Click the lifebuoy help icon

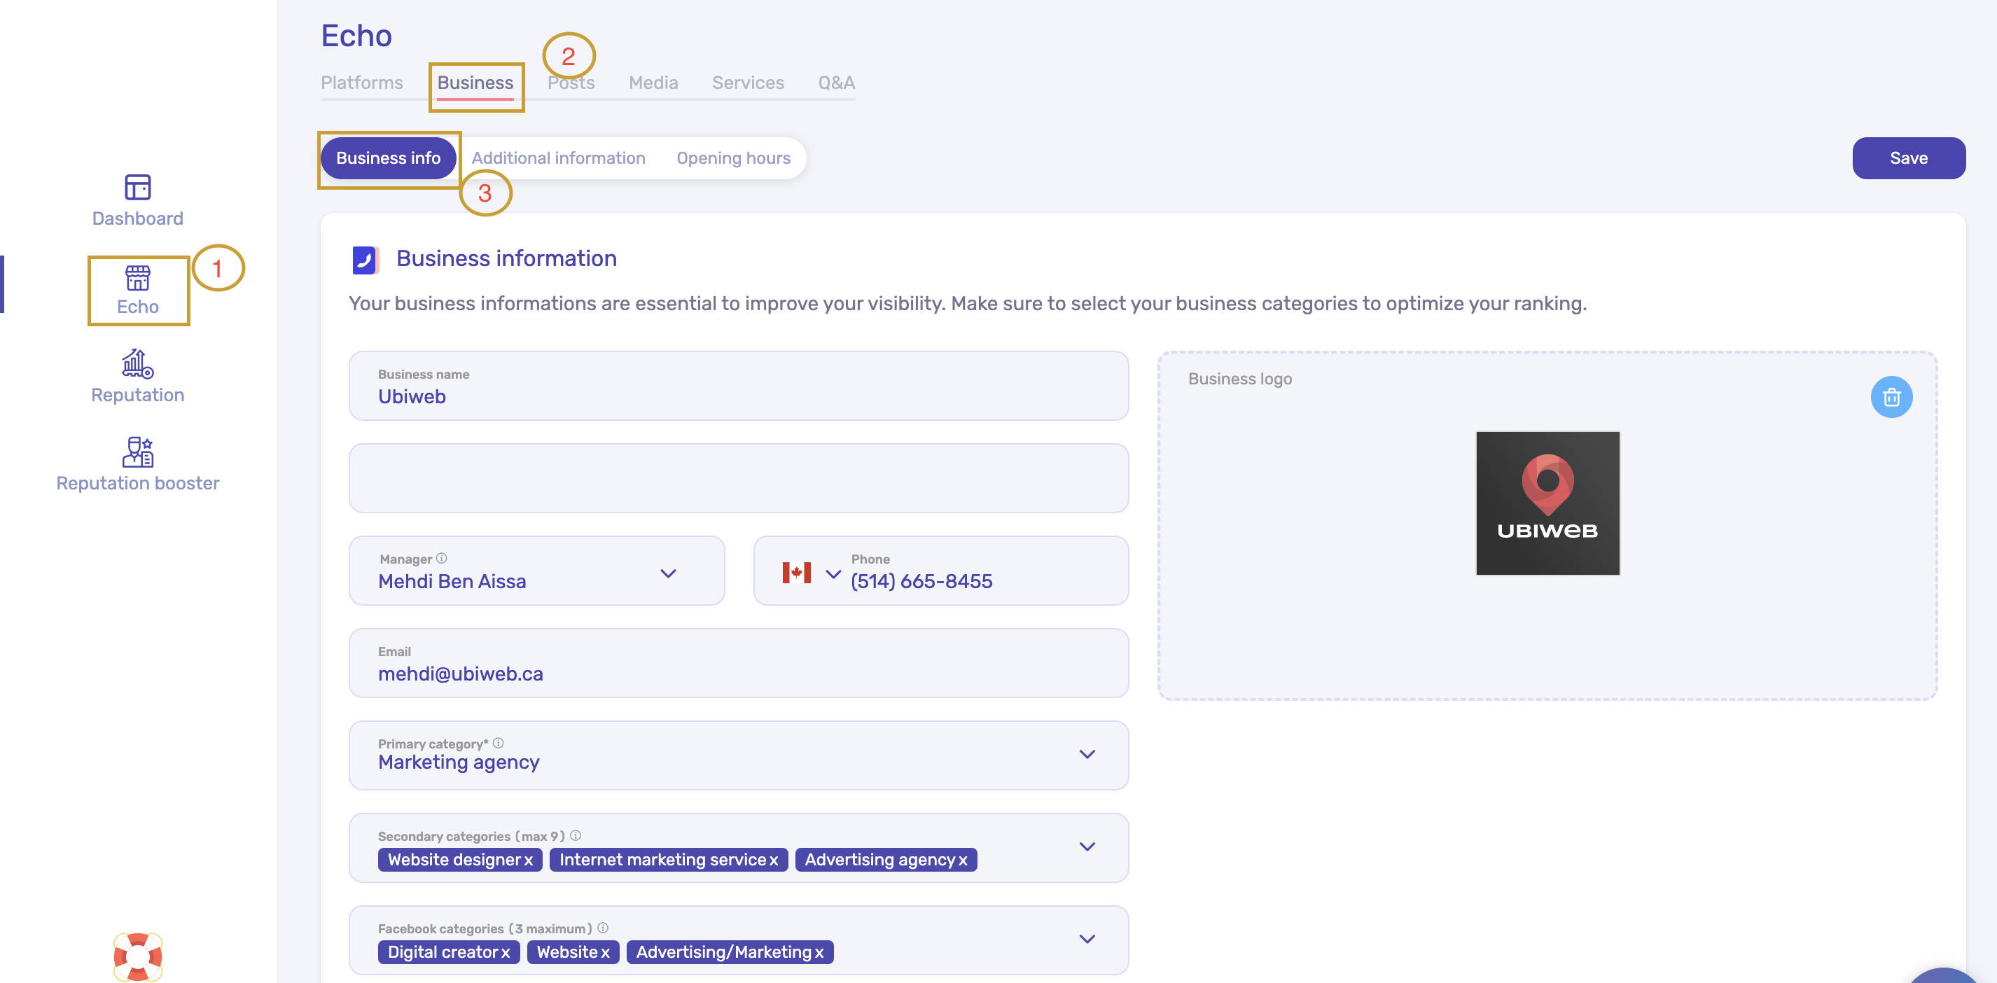(x=137, y=956)
